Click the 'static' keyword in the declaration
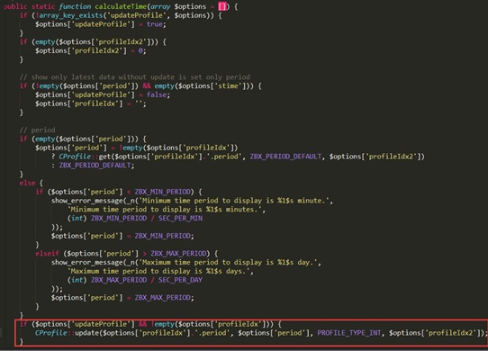 click(x=43, y=6)
